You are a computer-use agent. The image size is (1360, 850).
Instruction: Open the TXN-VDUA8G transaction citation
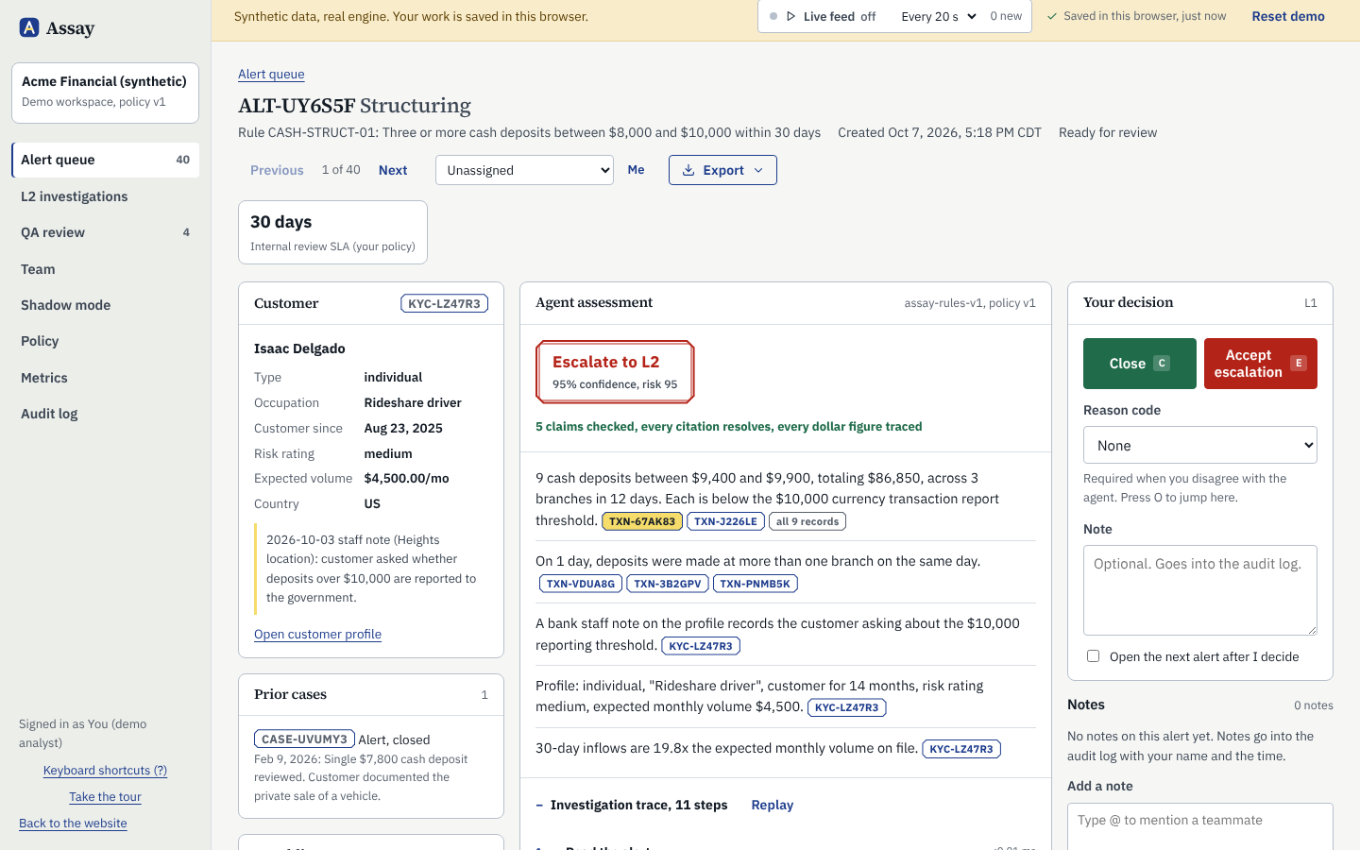tap(581, 584)
